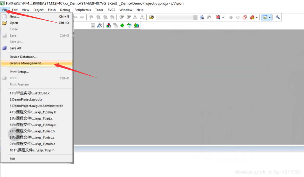Click the Indent selection icon
Image resolution: width=304 pixels, height=177 pixels.
(121, 17)
